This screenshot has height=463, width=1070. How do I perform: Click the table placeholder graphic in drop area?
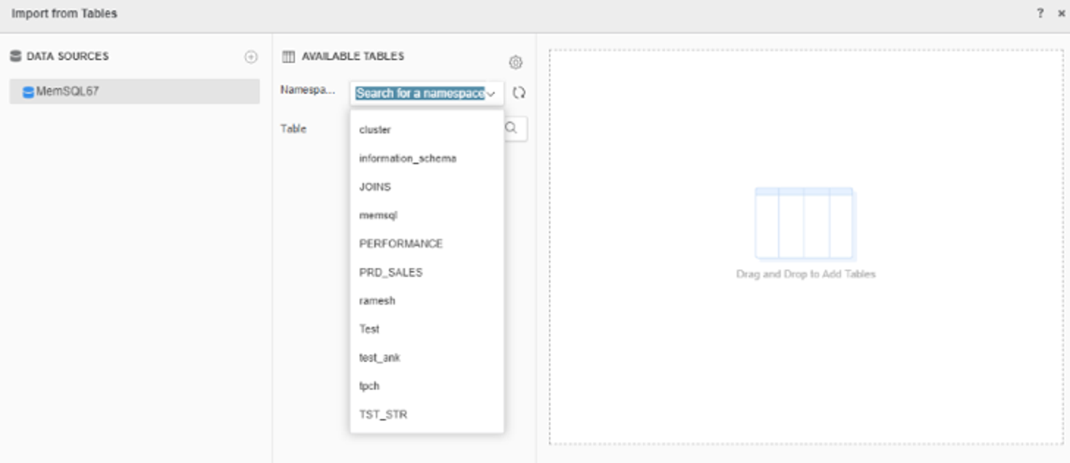804,224
